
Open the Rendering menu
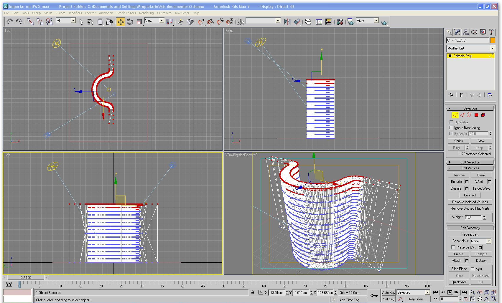pyautogui.click(x=146, y=13)
